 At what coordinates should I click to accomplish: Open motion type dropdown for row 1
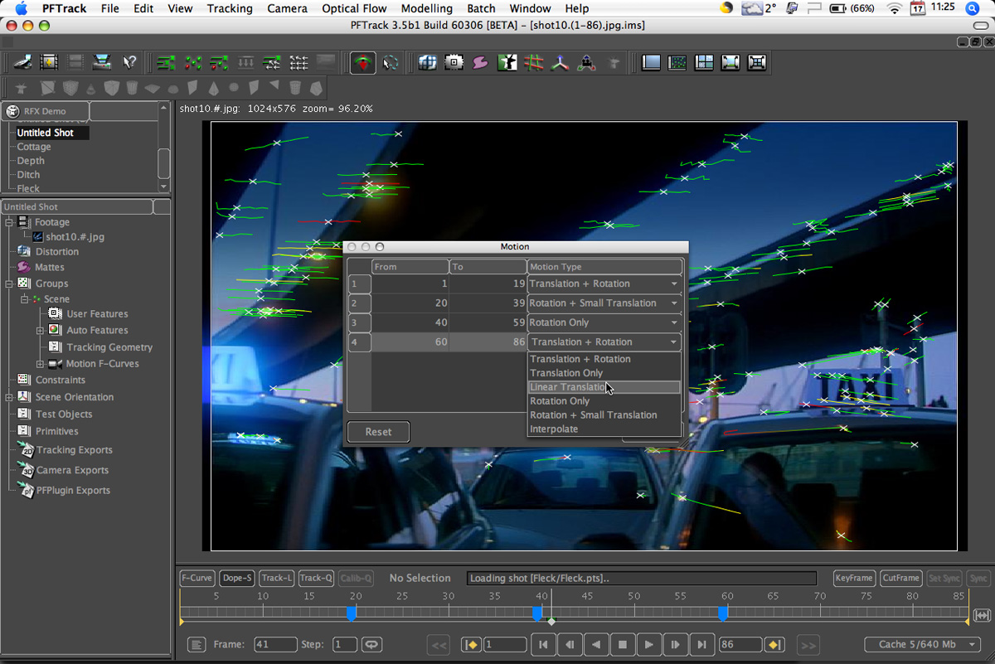coord(604,284)
